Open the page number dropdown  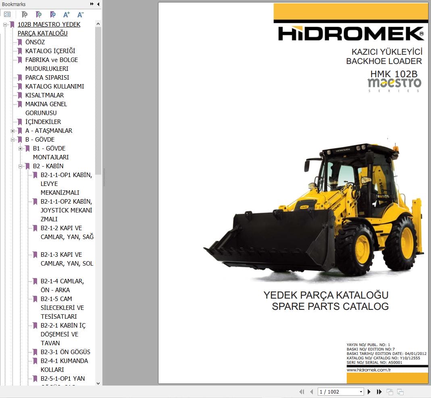[x=361, y=391]
